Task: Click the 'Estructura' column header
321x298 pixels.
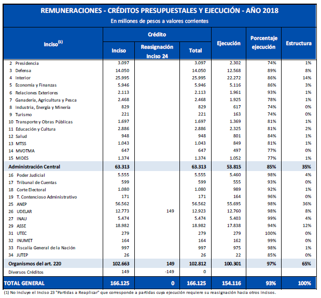Action: [x=299, y=44]
